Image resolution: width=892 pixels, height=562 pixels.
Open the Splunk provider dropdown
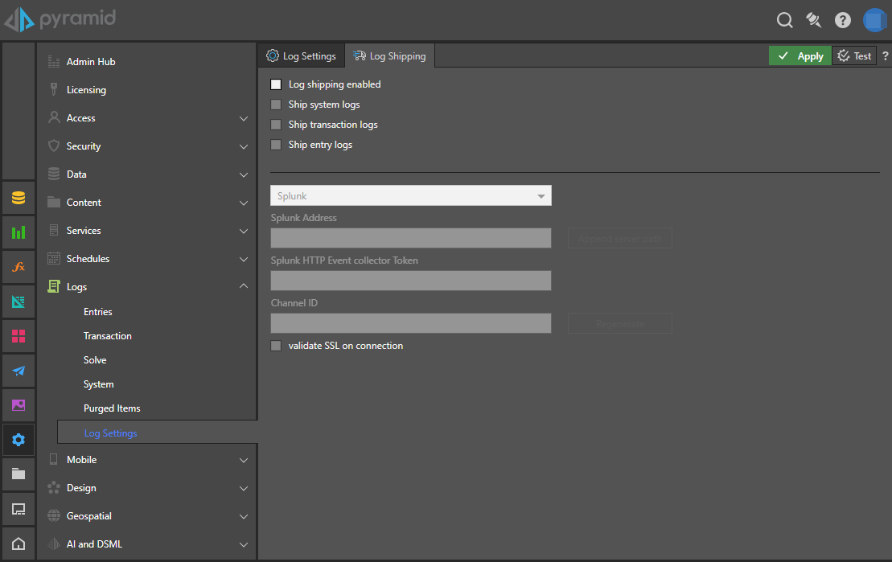tap(410, 195)
